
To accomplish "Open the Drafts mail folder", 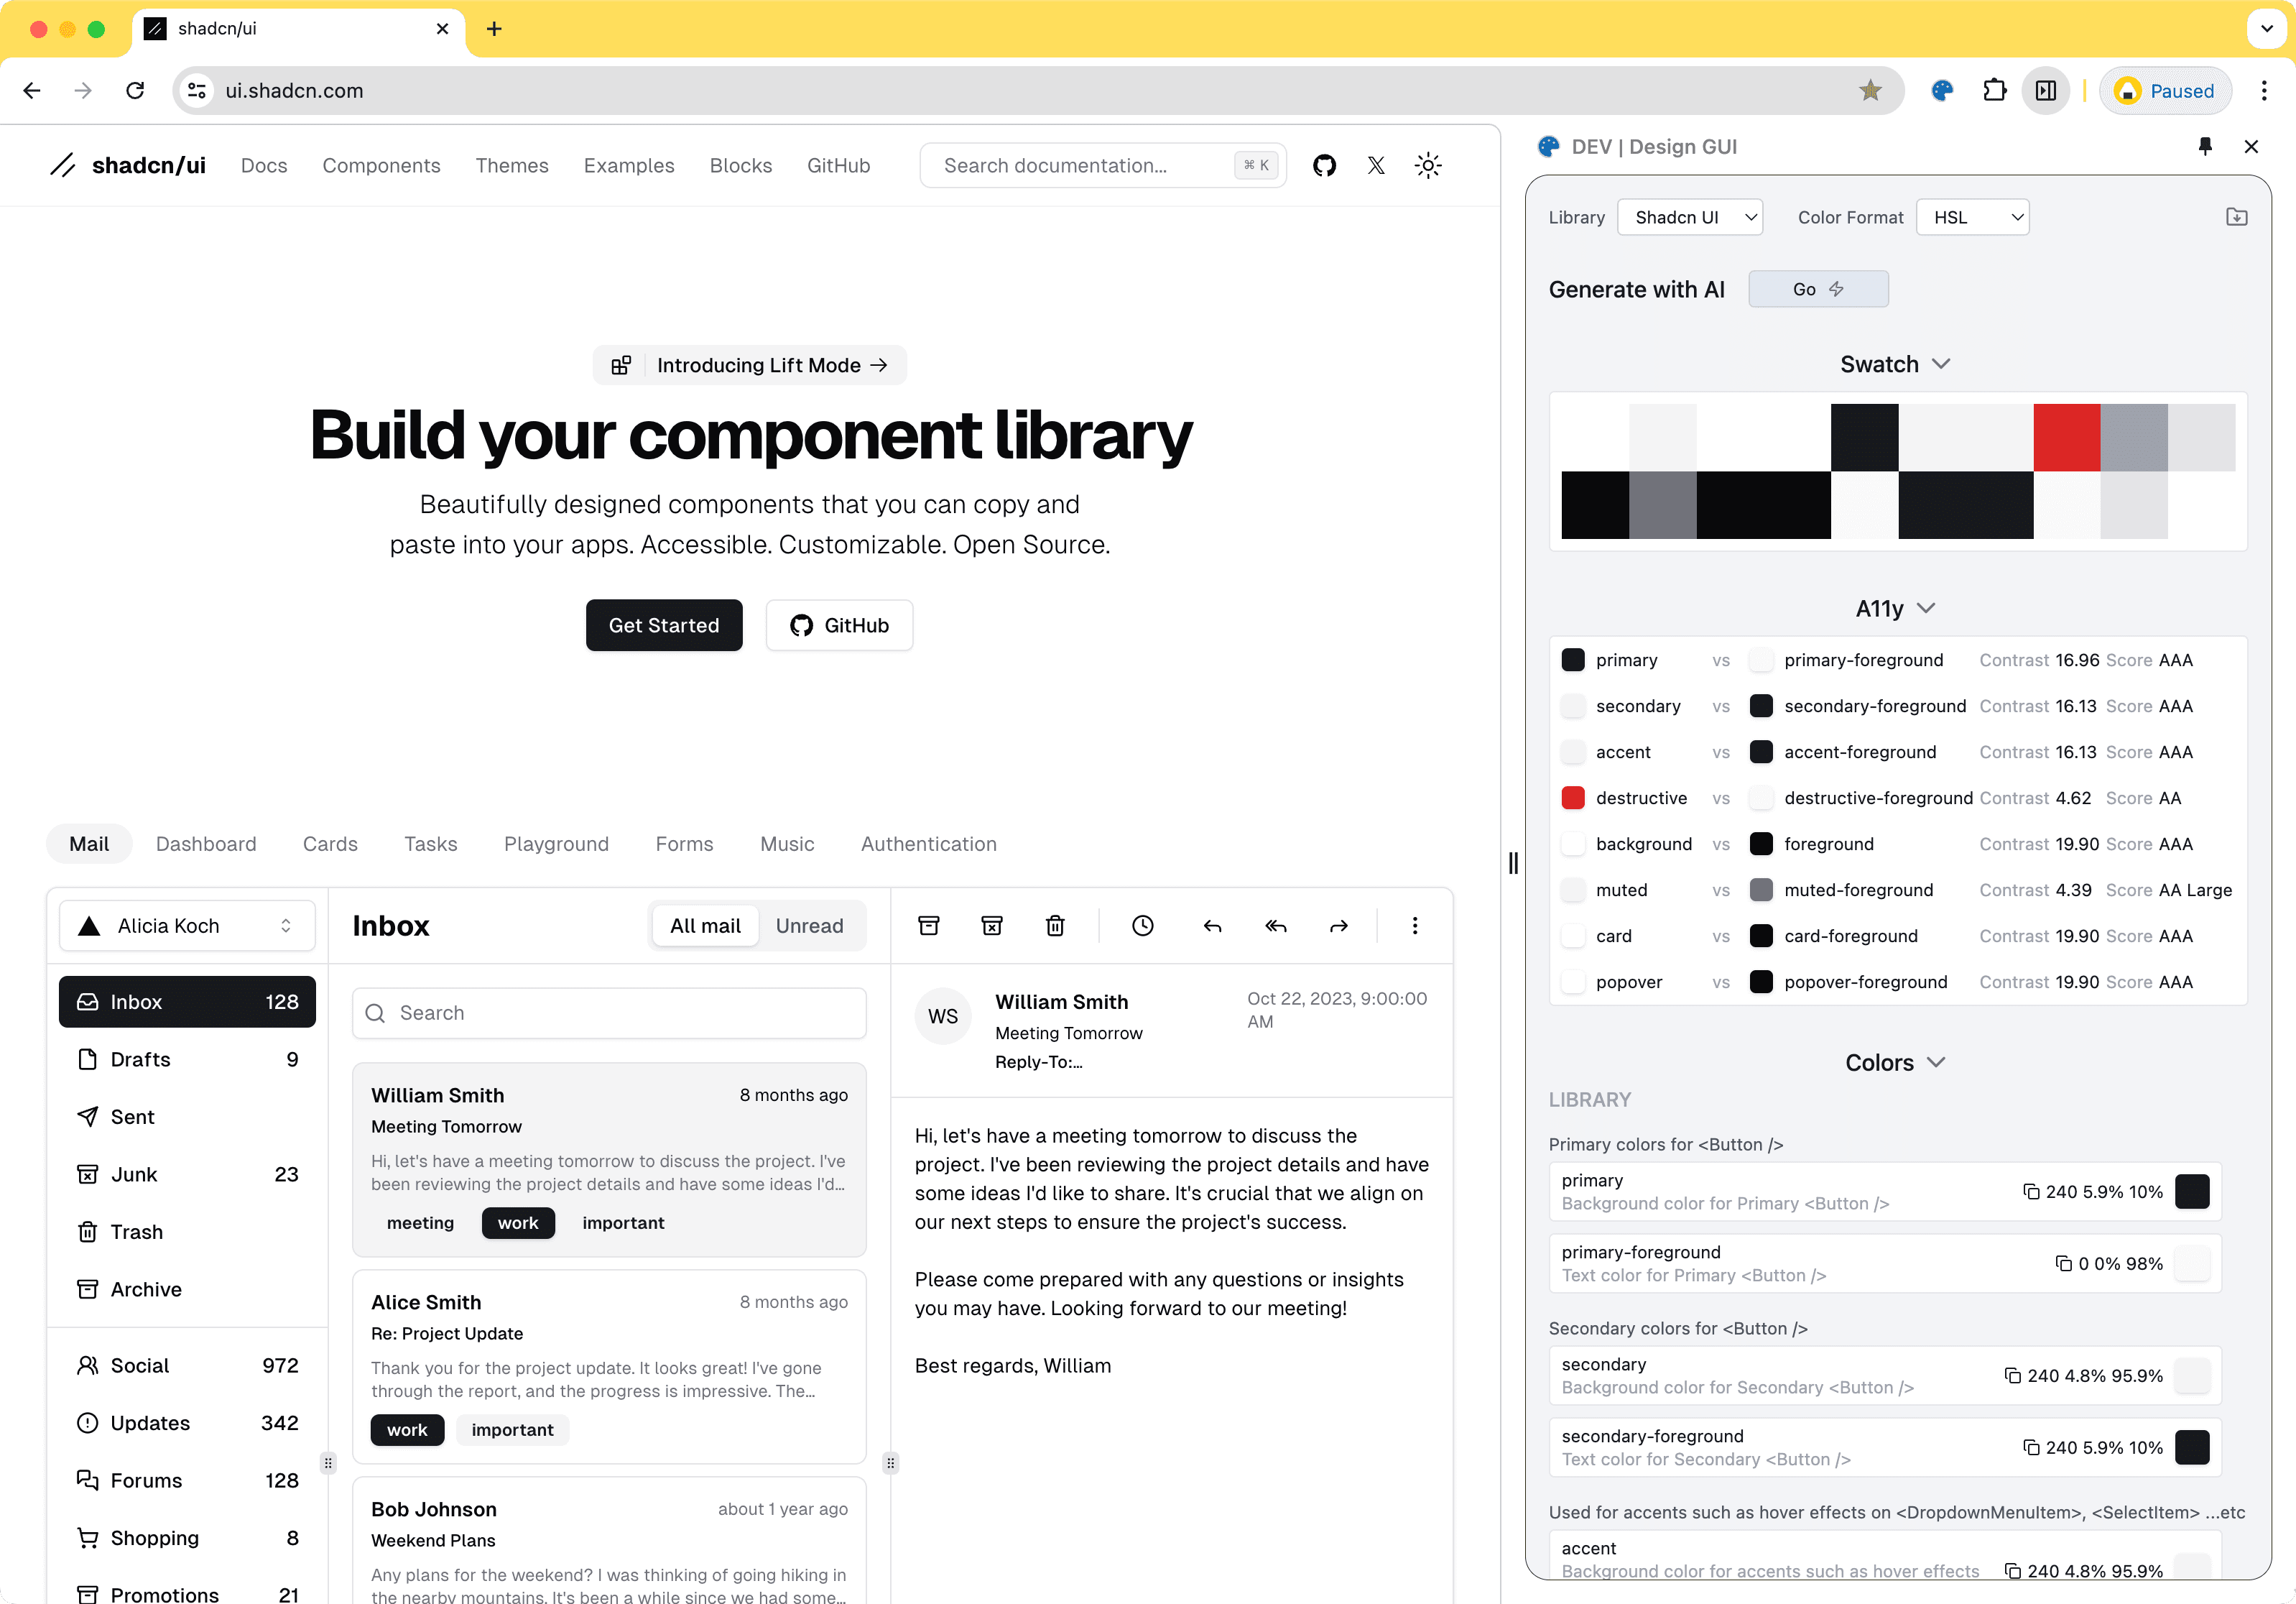I will (x=187, y=1059).
